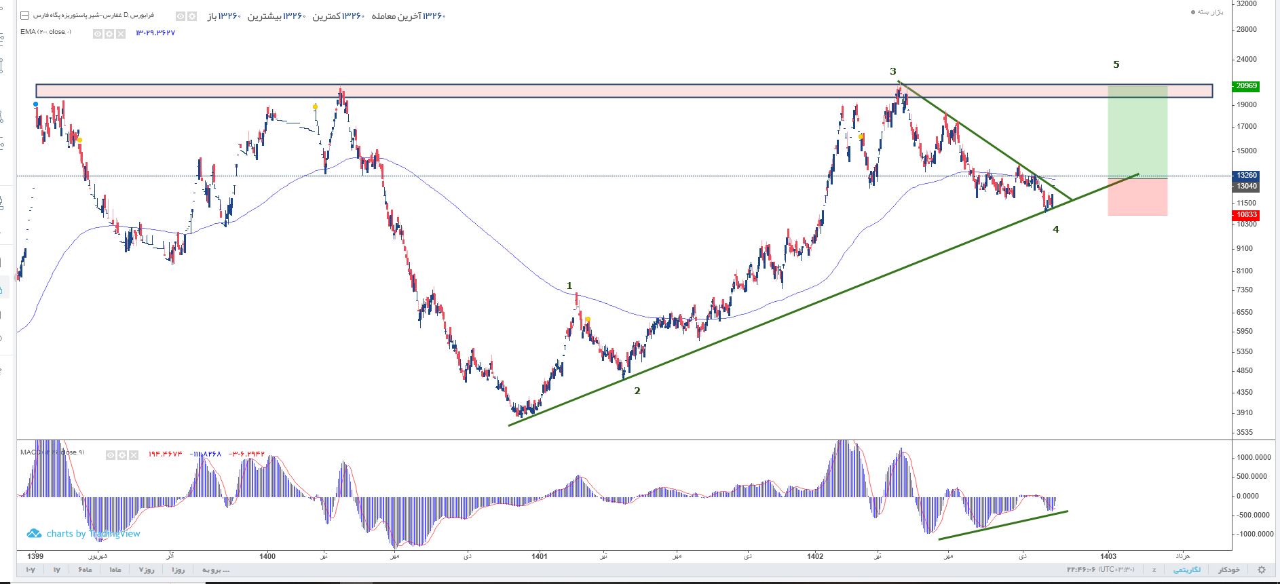
Task: Select the wave label 2 text
Action: (x=637, y=391)
